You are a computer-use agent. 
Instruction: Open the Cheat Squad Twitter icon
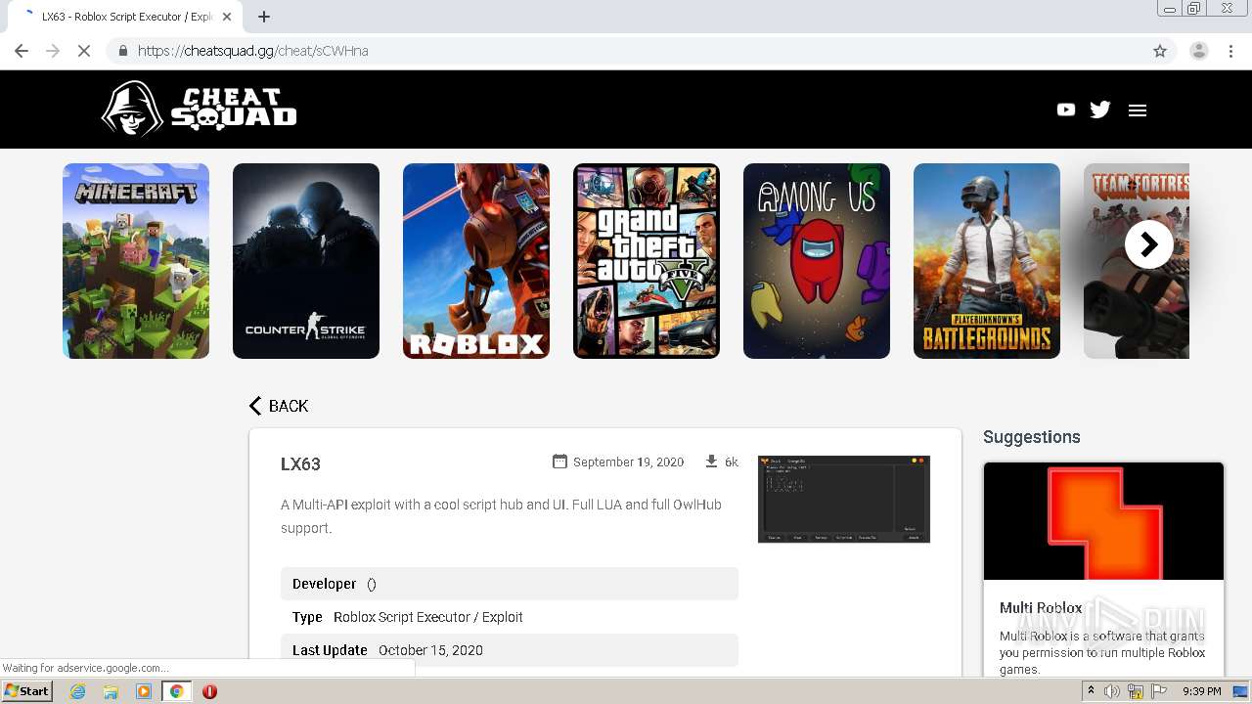tap(1100, 110)
